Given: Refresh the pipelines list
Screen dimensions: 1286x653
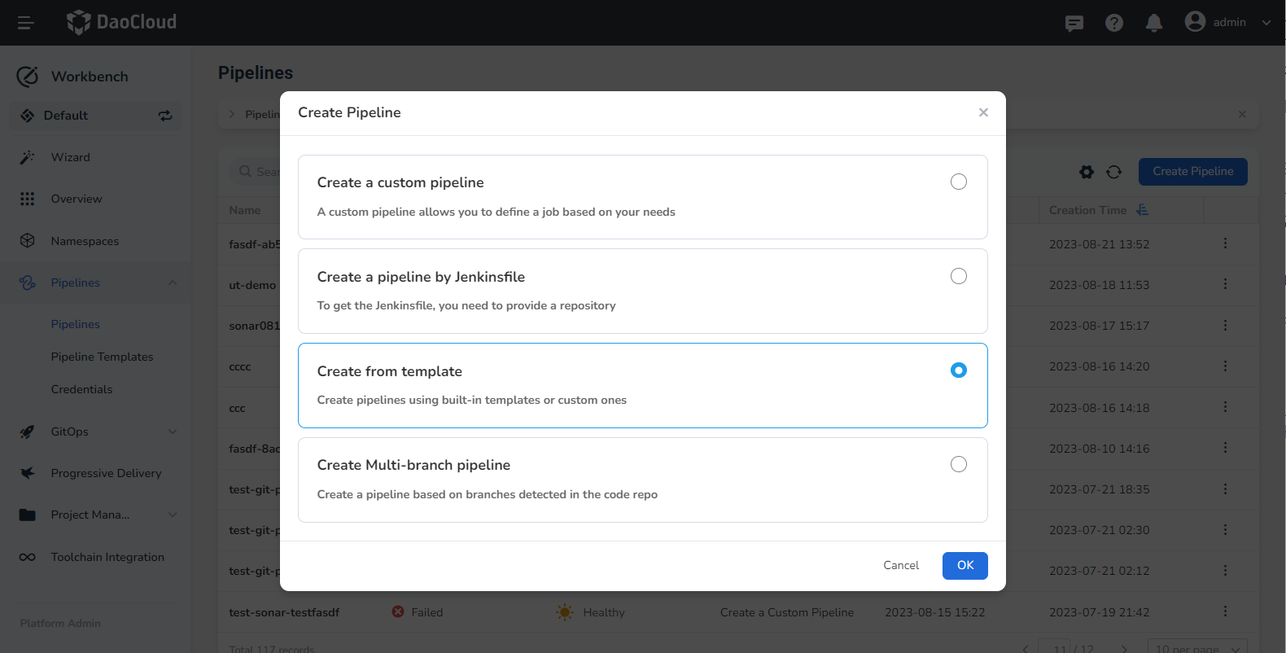Looking at the screenshot, I should click(x=1114, y=172).
